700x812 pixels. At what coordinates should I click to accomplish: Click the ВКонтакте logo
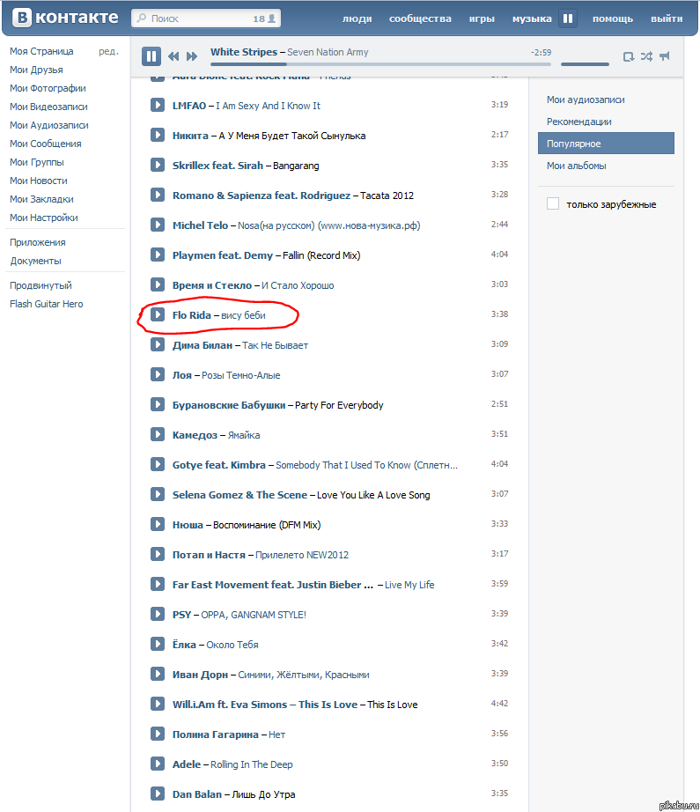pos(66,17)
